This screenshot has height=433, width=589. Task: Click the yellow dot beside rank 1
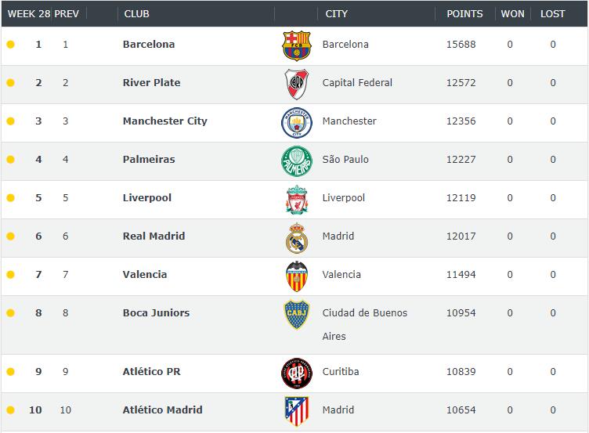(x=10, y=45)
